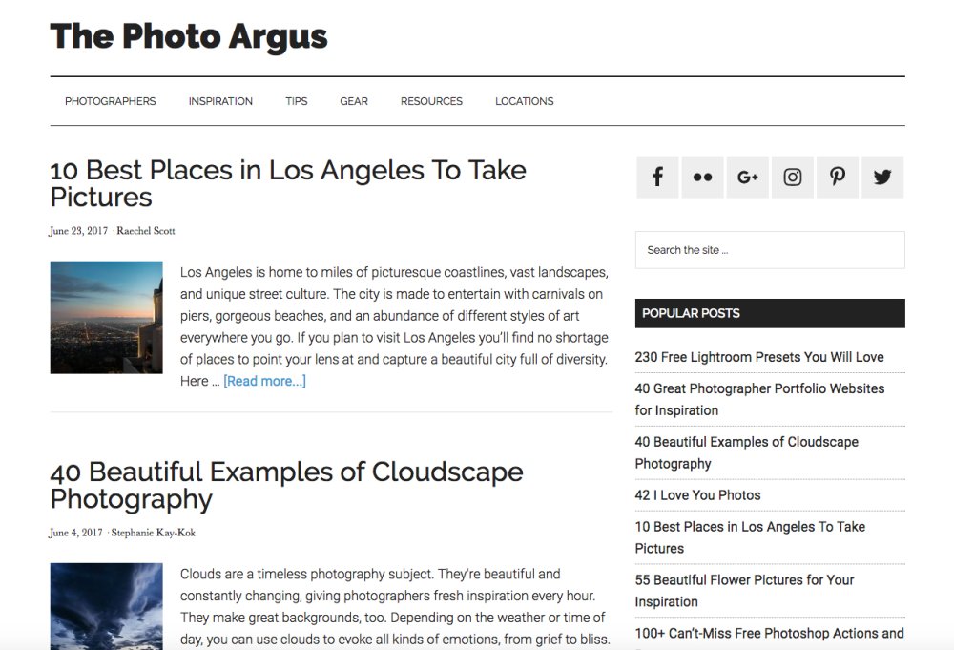Open the Pinterest social icon
954x650 pixels.
point(838,178)
